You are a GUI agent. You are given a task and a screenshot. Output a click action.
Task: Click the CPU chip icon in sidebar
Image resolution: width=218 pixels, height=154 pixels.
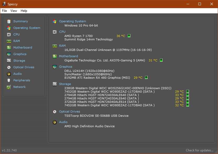pyautogui.click(x=9, y=34)
